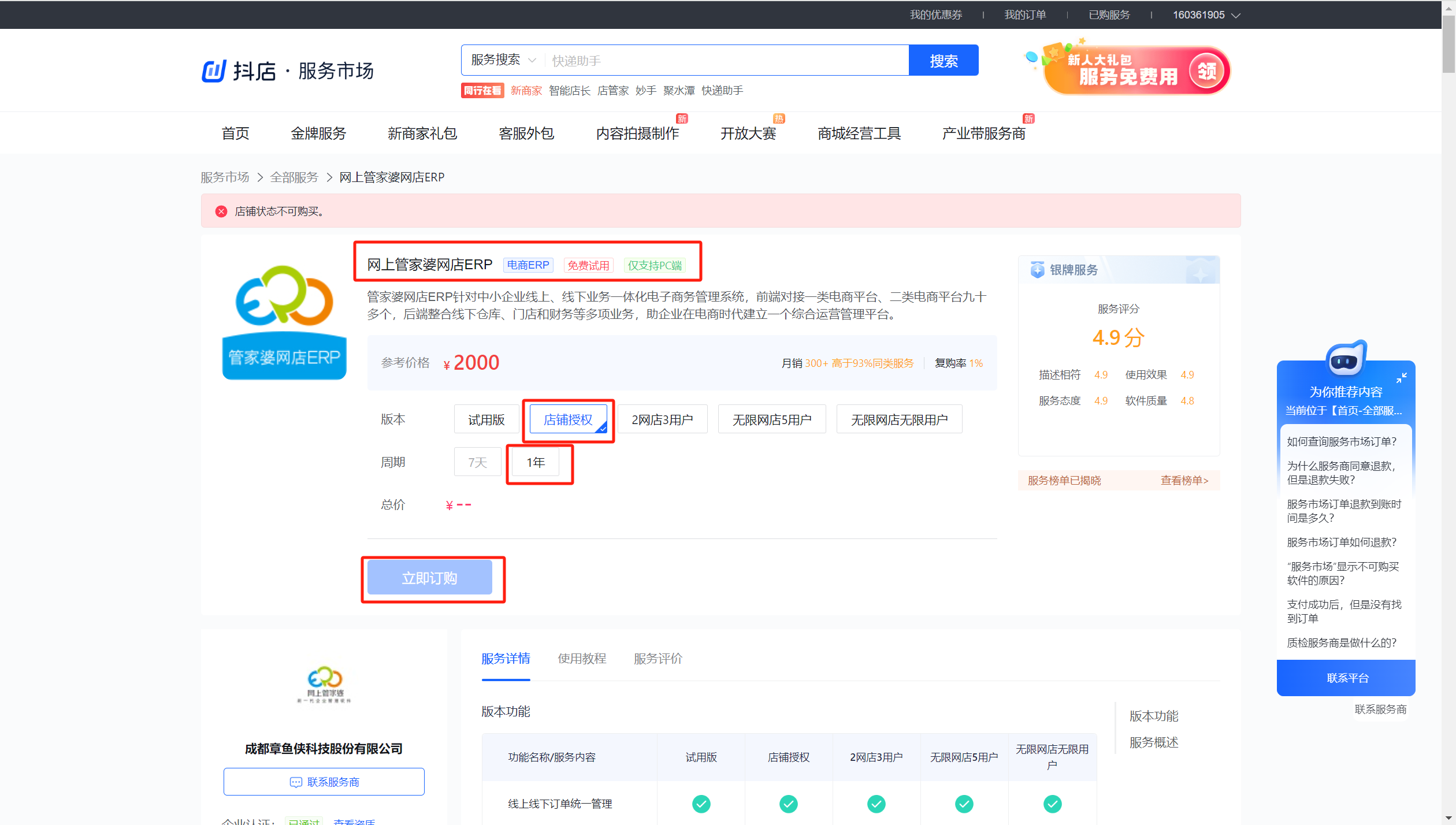Open 内容拍摄制作 navigation item
Viewport: 1456px width, 825px height.
pyautogui.click(x=637, y=133)
